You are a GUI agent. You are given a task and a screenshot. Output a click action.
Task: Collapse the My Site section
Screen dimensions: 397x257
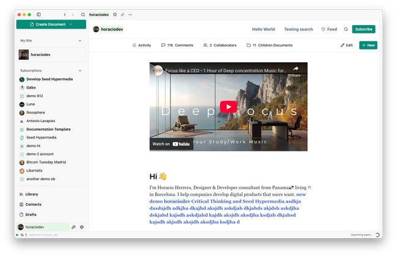[x=80, y=40]
